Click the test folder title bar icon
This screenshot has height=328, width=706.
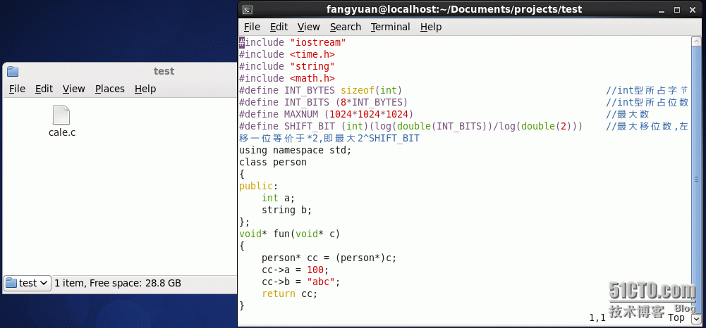[13, 71]
